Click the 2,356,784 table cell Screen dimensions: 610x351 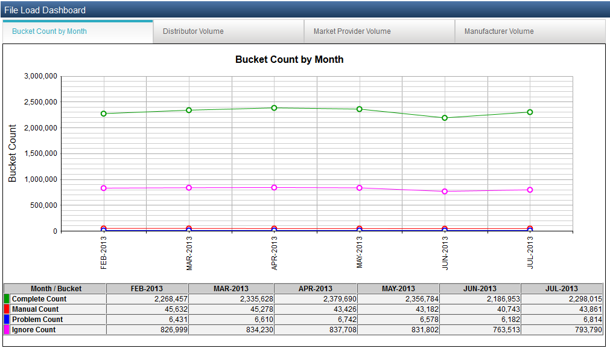tap(398, 299)
